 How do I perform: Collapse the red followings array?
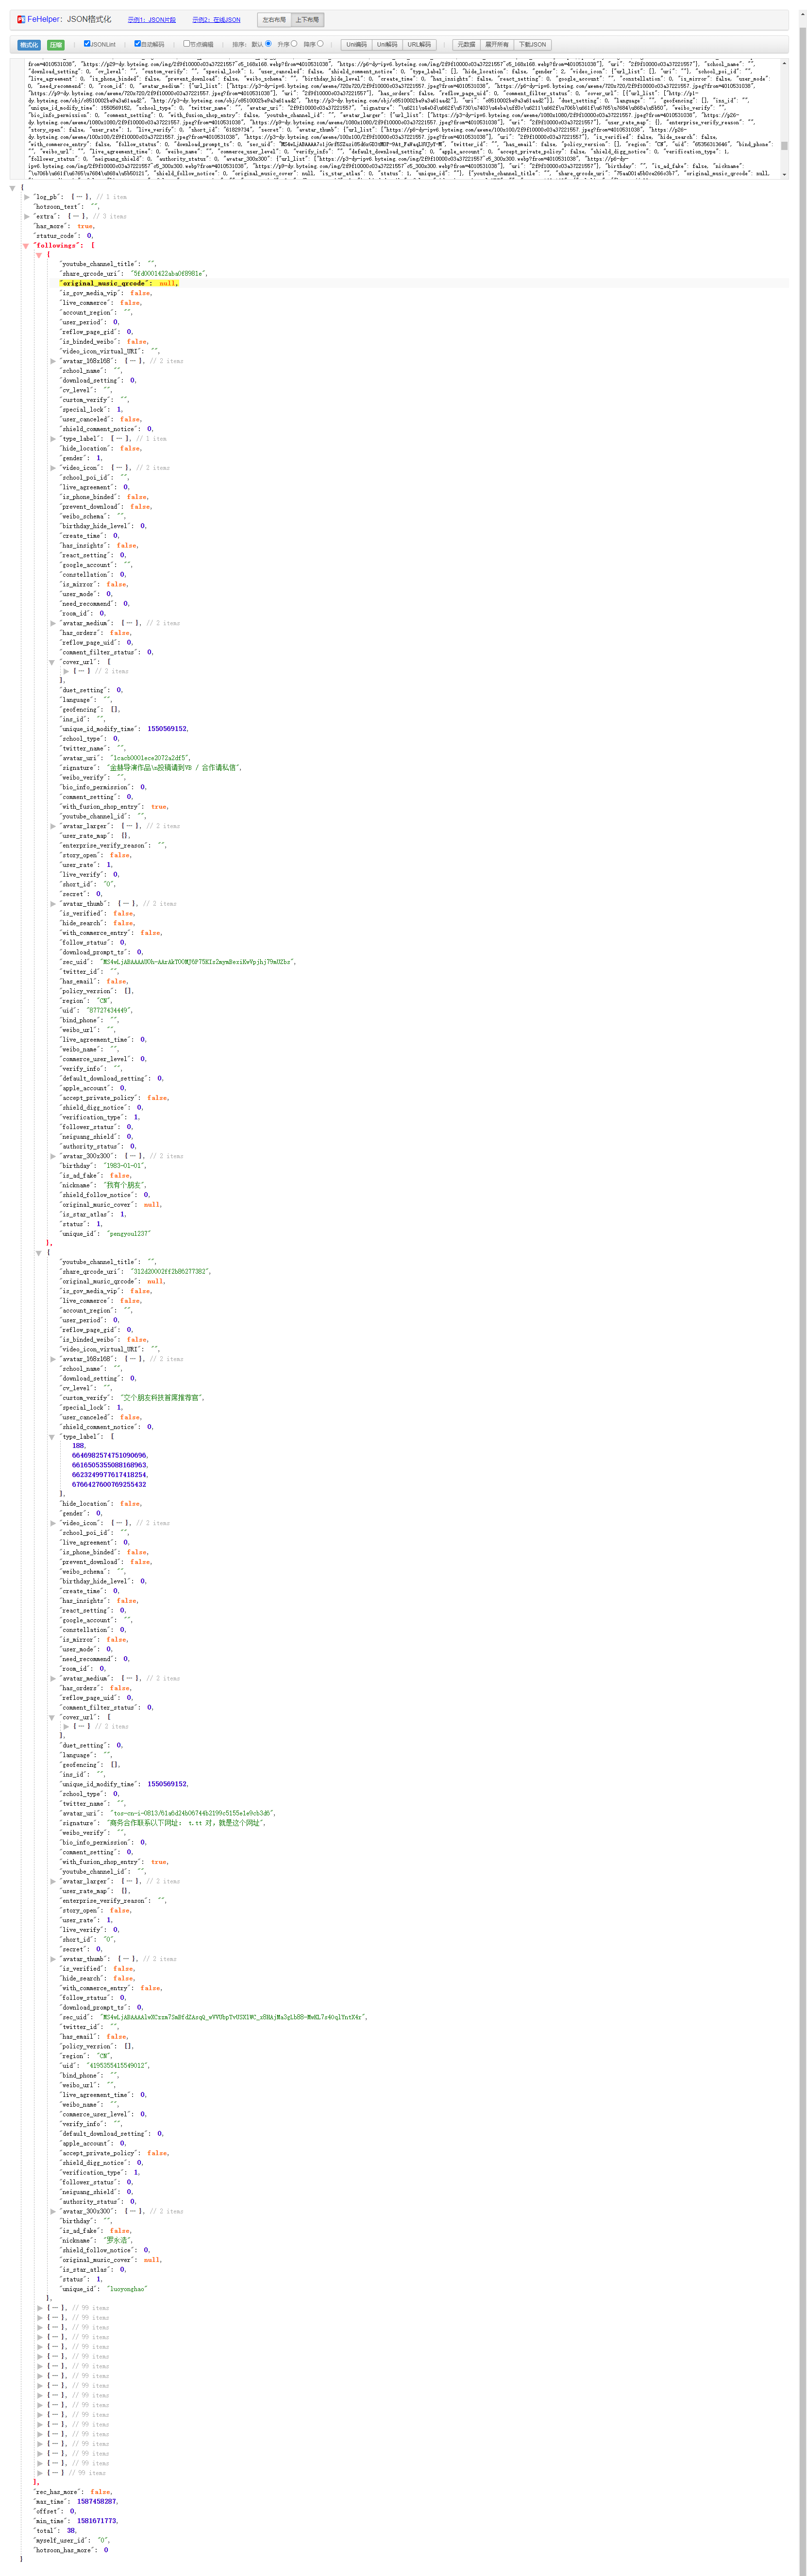(x=26, y=246)
